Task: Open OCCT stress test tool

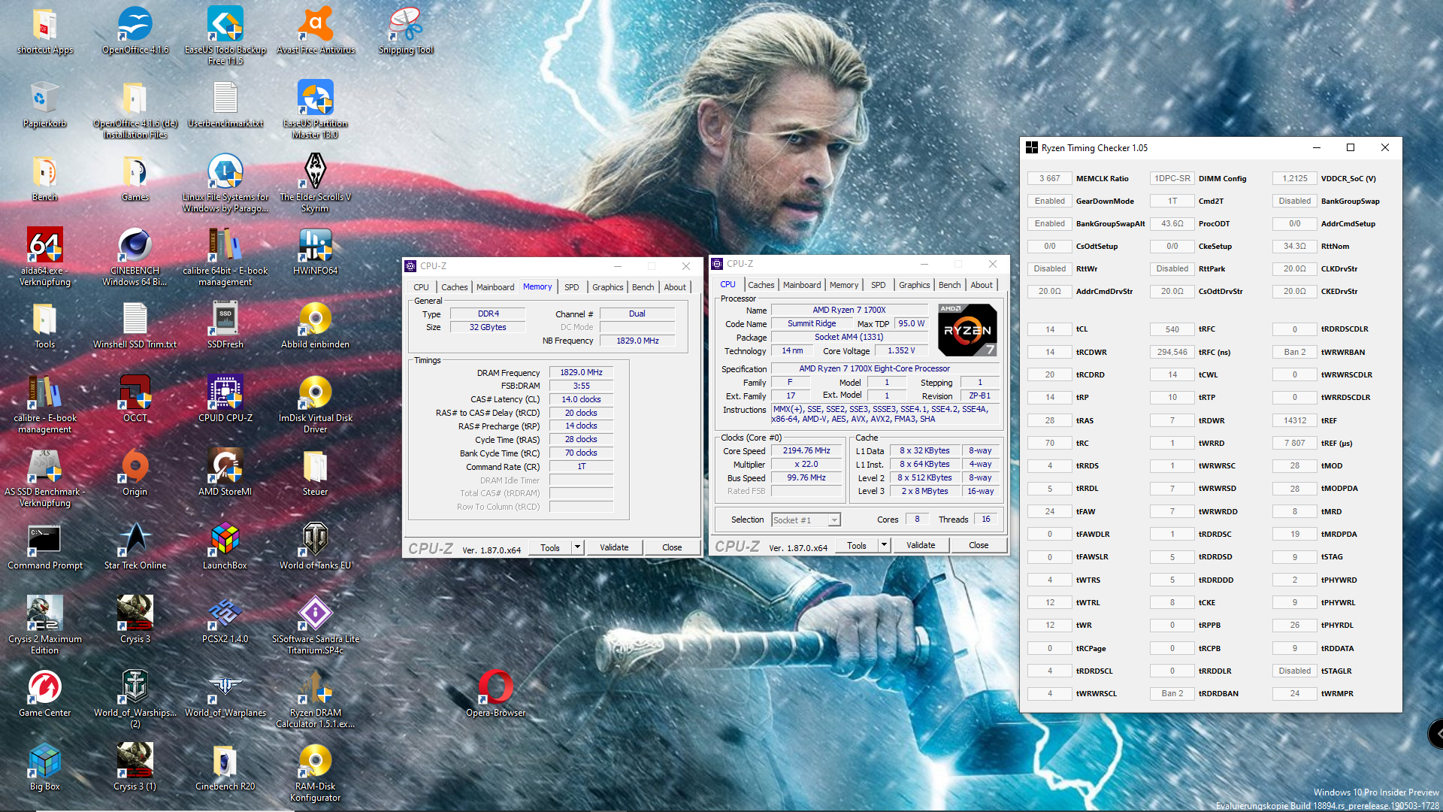Action: [135, 391]
